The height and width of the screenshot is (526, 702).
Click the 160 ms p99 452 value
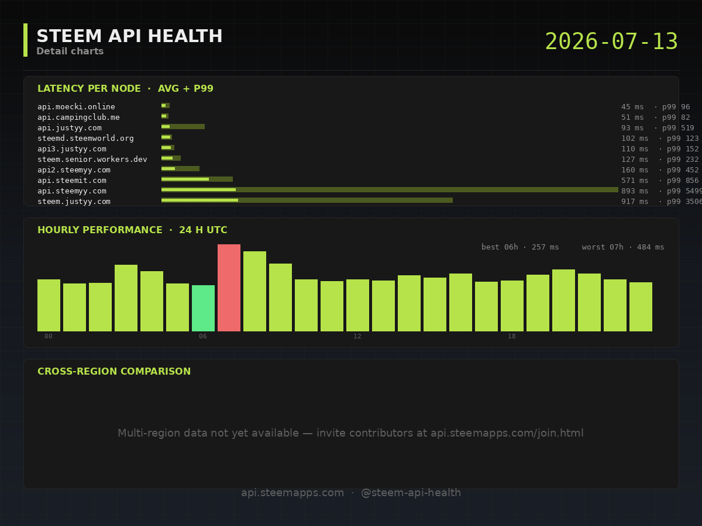pos(660,170)
